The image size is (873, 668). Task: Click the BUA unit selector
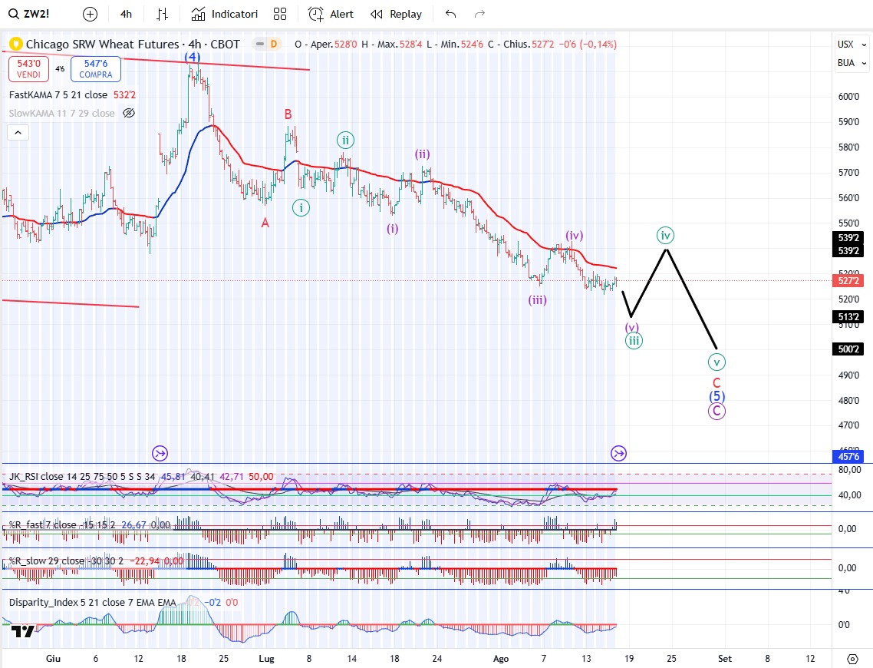coord(845,63)
